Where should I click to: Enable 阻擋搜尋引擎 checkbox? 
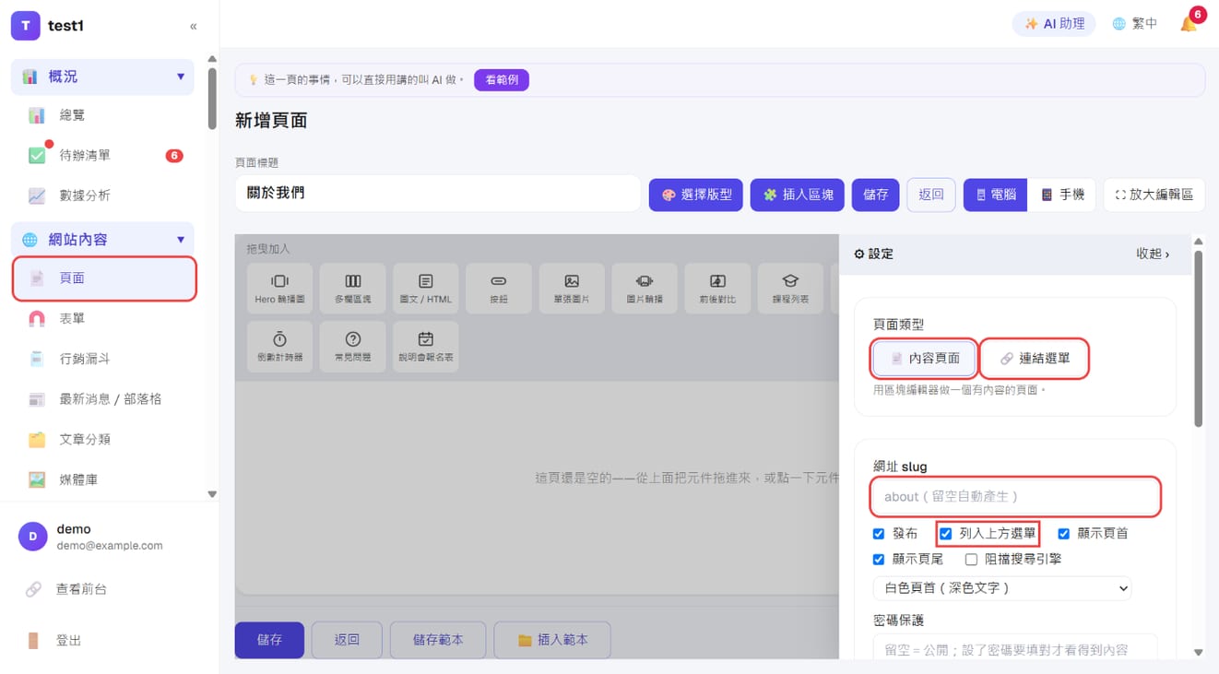pos(971,560)
